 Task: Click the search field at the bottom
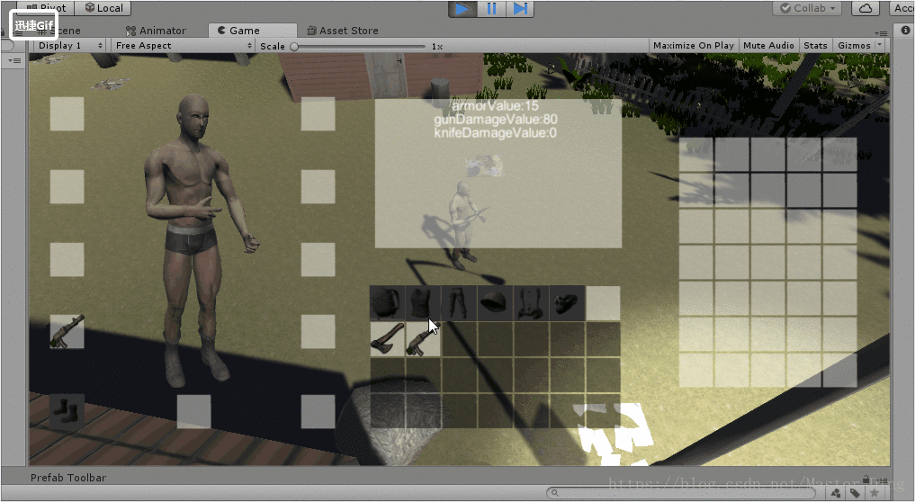(681, 493)
